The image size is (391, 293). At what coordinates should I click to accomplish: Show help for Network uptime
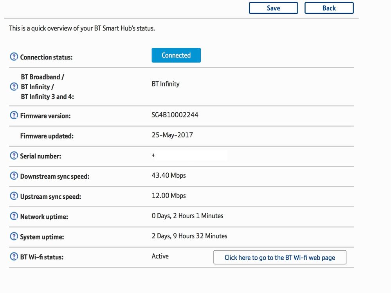point(14,216)
